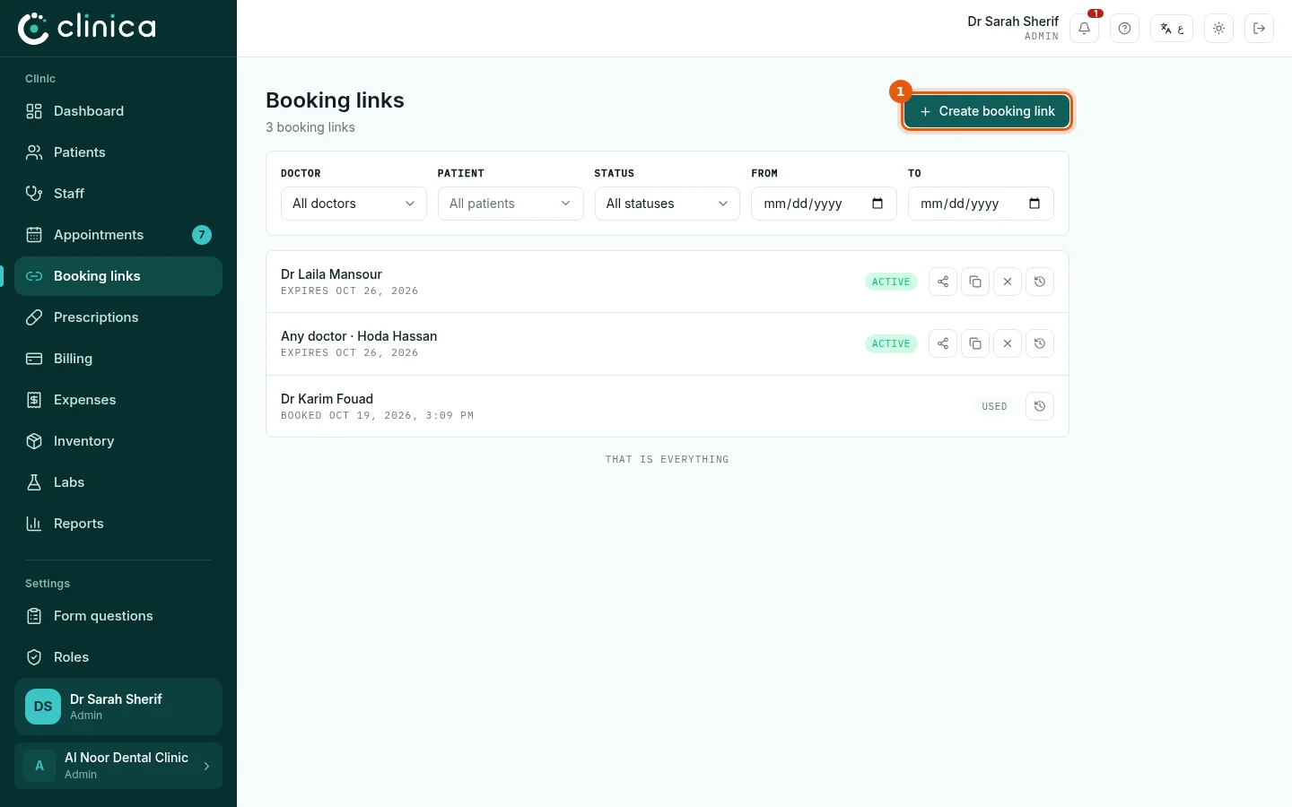Click the ACTIVE badge on Dr Laila Mansour

891,282
